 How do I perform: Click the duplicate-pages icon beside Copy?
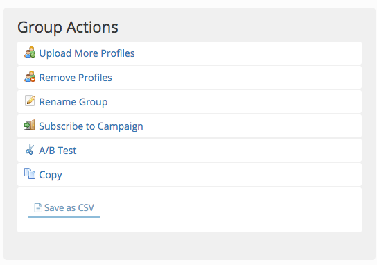(30, 173)
